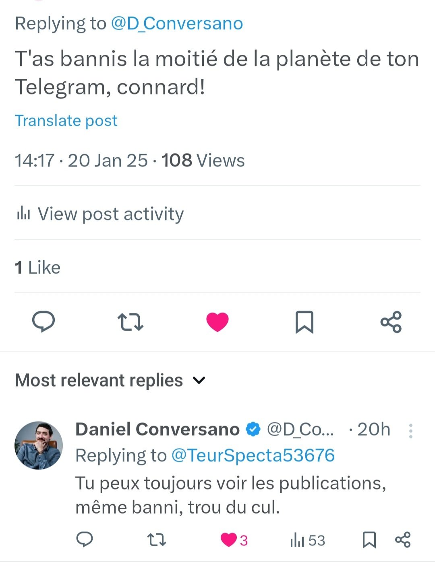Tap the reply icon under the main post
The image size is (435, 568).
(x=43, y=322)
